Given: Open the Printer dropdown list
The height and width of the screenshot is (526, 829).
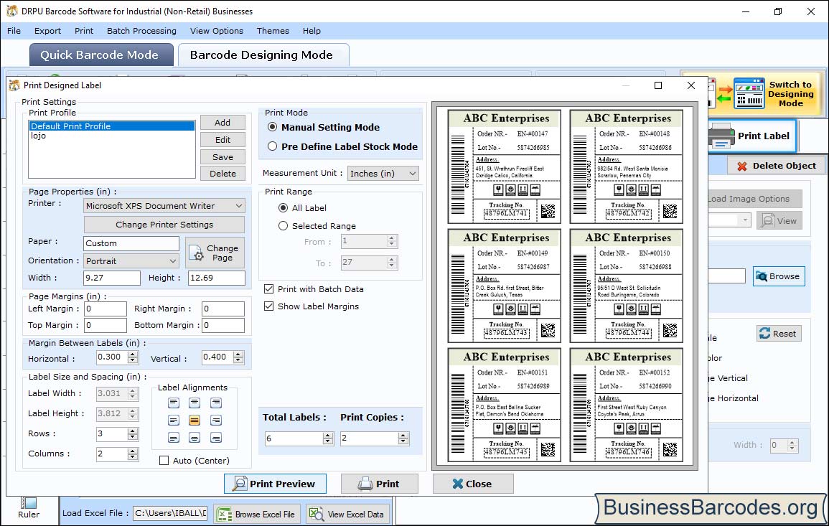Looking at the screenshot, I should 239,206.
